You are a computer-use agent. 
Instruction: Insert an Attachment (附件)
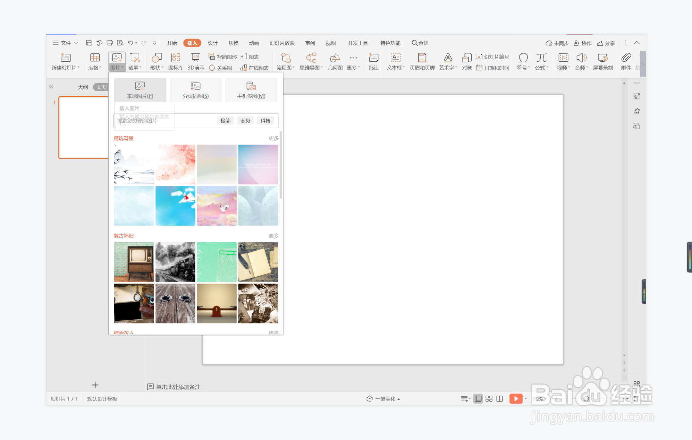(x=626, y=61)
